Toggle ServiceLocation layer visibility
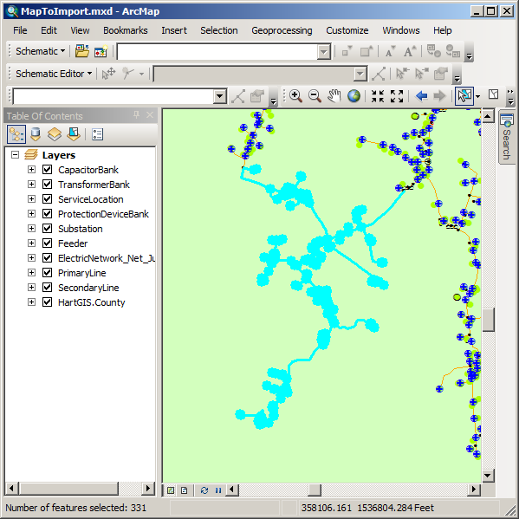Viewport: 519px width, 519px height. click(47, 199)
